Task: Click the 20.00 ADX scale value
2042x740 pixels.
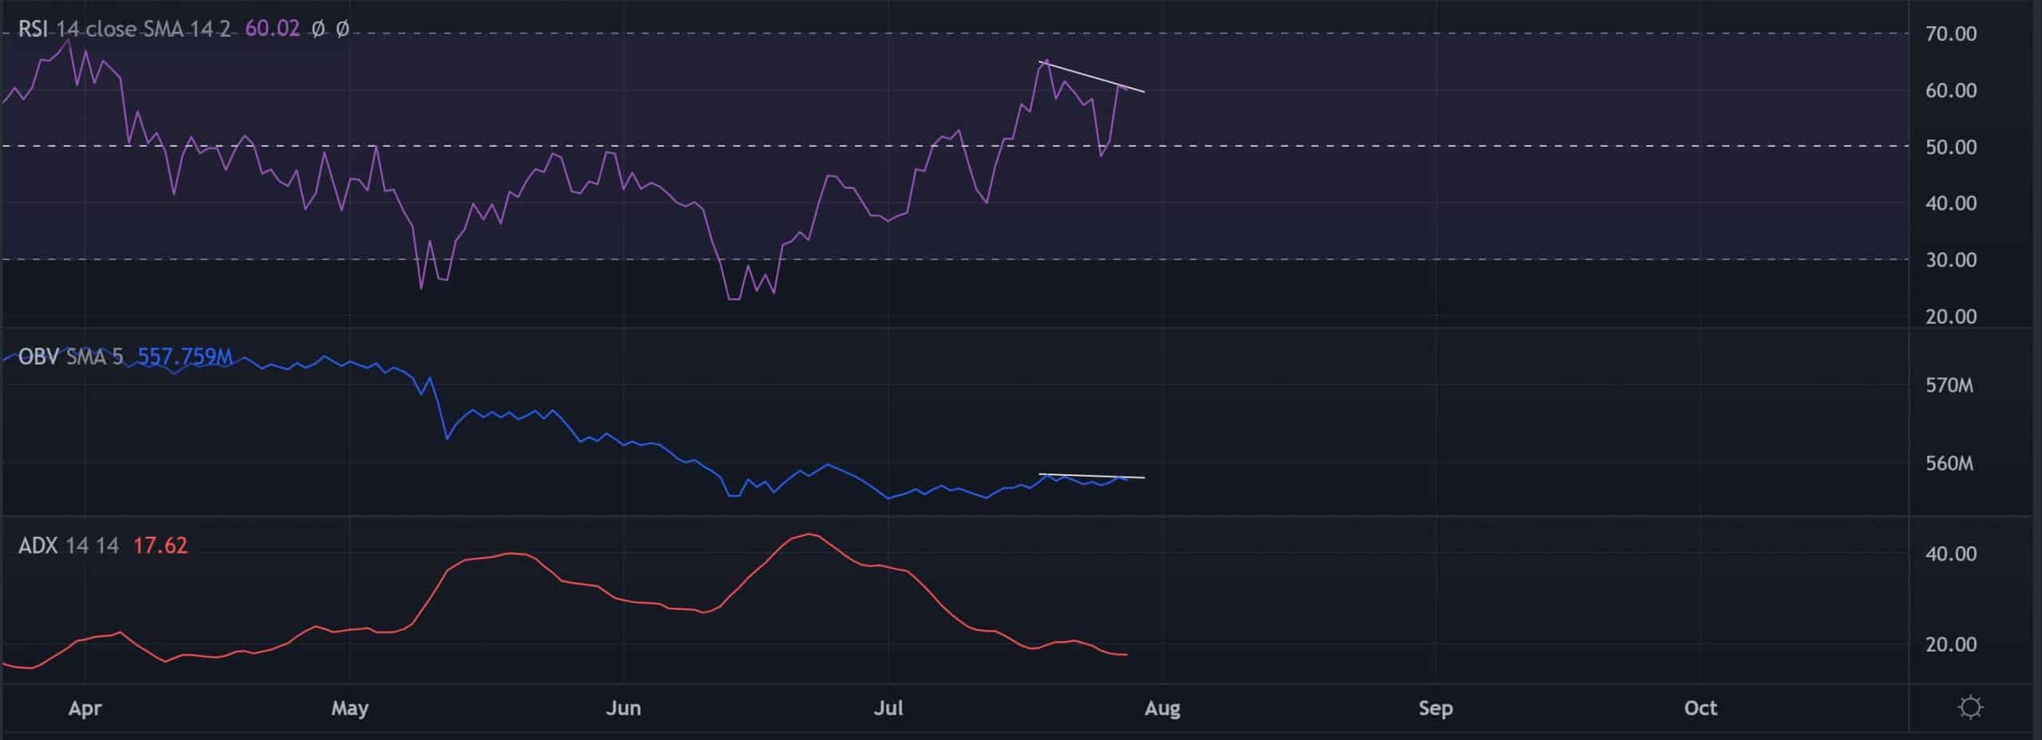Action: click(1951, 644)
